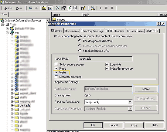The image size is (167, 132).
Task: Click the Configuration... button
Action: coord(146,98)
